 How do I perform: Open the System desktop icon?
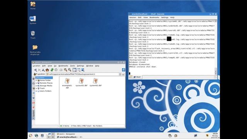pyautogui.click(x=33, y=20)
